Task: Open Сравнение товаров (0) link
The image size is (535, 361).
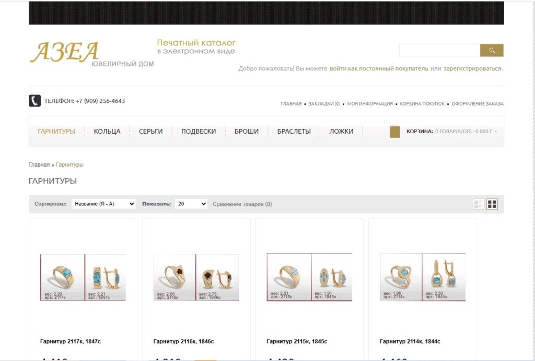Action: click(x=242, y=204)
